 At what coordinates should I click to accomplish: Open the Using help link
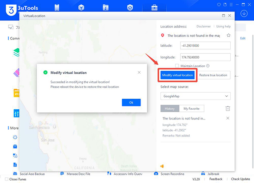224,27
